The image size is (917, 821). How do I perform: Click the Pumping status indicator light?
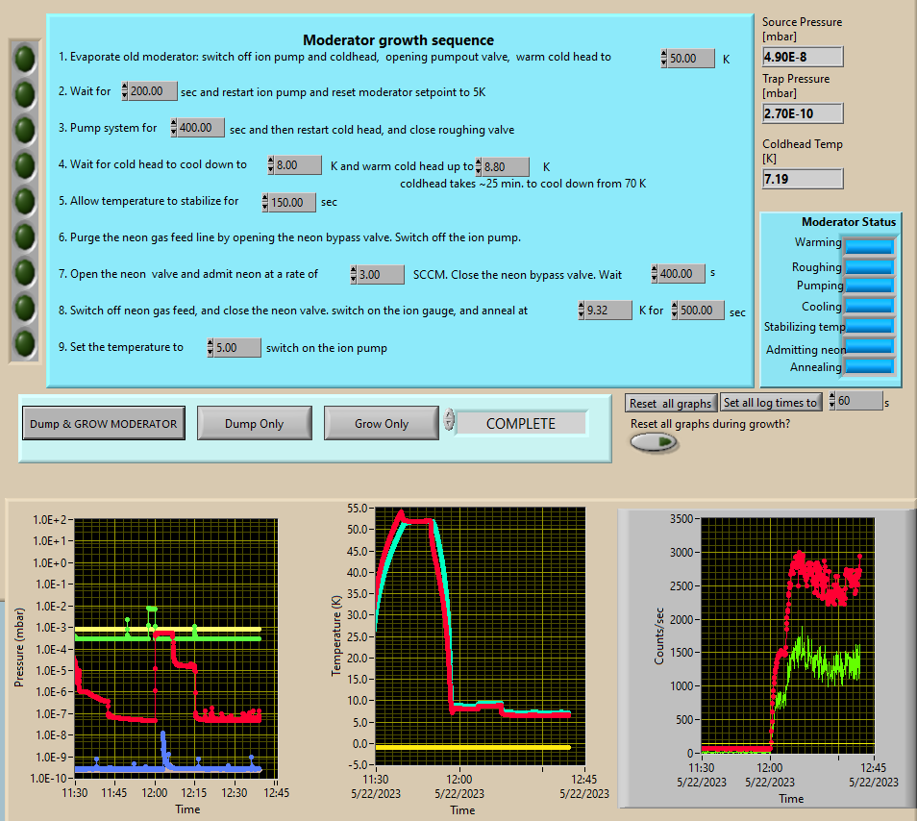pos(869,286)
